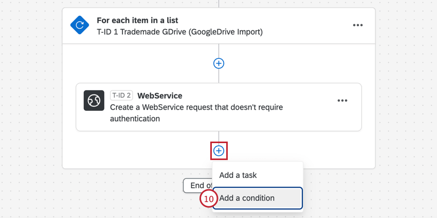Click the blue loop icon
This screenshot has width=437, height=218.
click(80, 25)
